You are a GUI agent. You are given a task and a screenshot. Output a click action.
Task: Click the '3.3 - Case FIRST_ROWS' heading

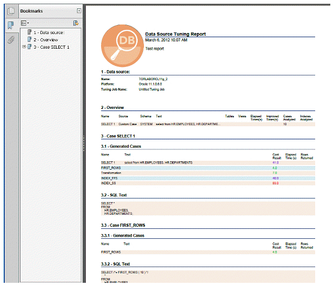coord(123,225)
